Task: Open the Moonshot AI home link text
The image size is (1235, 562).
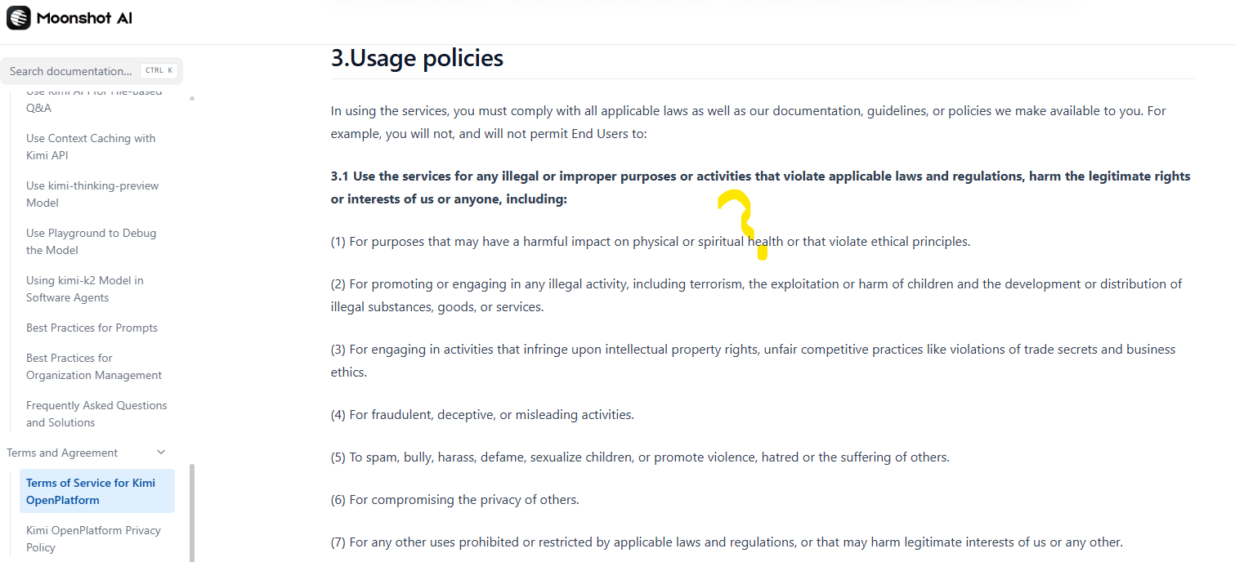Action: click(x=84, y=18)
